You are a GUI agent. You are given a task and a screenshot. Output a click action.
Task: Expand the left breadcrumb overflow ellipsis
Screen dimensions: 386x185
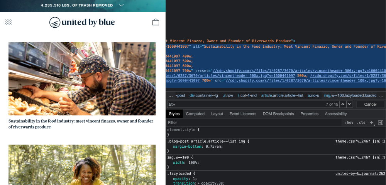(x=170, y=95)
